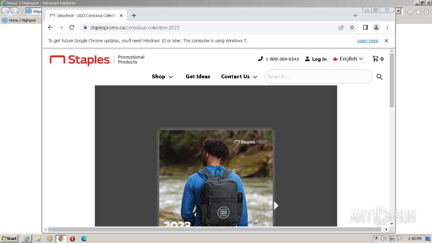Open Chrome's three-dot menu
The image size is (432, 243).
[387, 27]
